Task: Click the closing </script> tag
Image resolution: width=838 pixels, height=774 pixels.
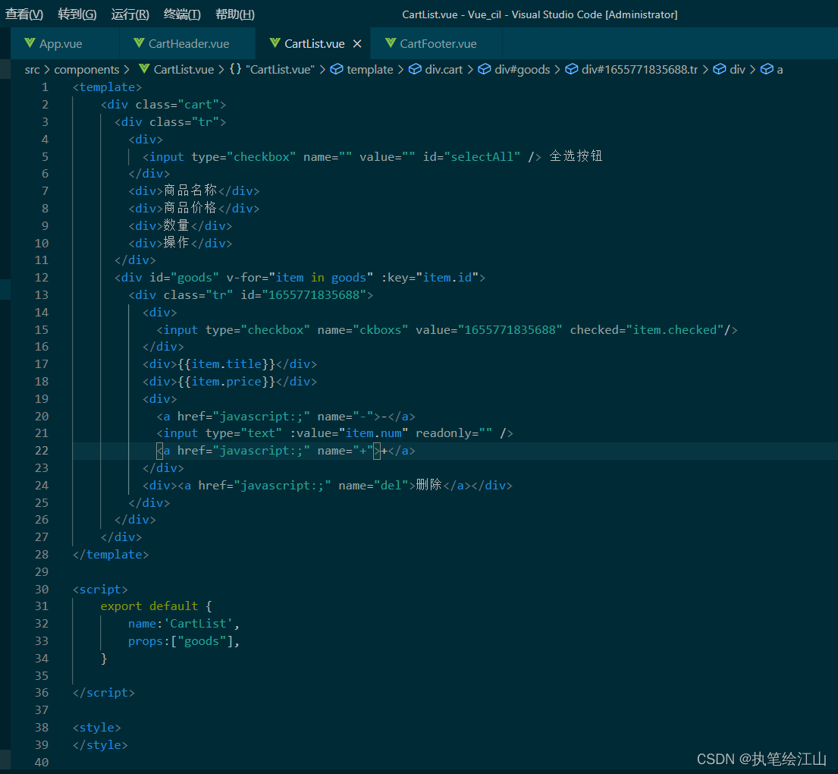Action: coord(104,693)
